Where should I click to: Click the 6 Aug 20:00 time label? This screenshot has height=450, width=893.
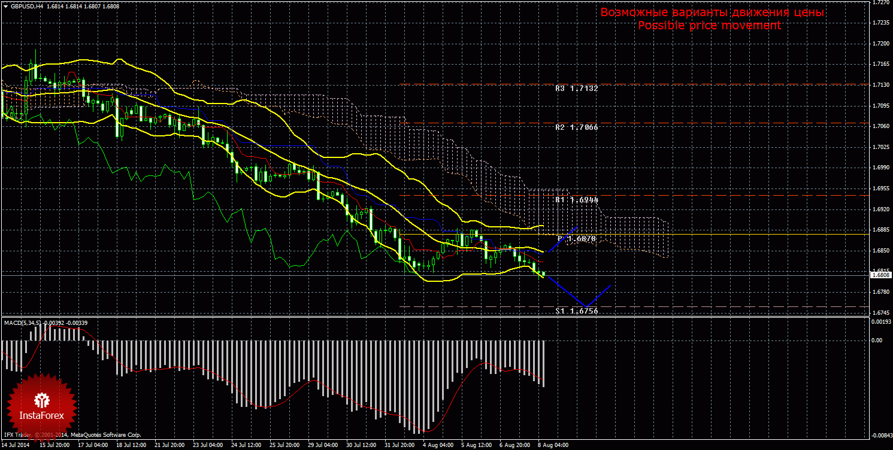tap(515, 446)
